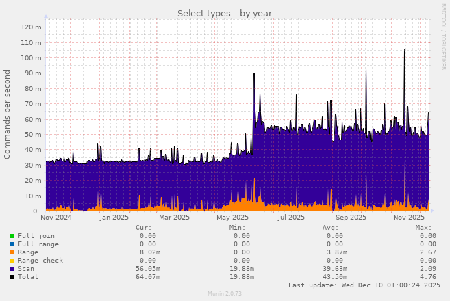Viewport: 450px width, 301px height.
Task: Click the 'Min:' column header
Action: [237, 228]
